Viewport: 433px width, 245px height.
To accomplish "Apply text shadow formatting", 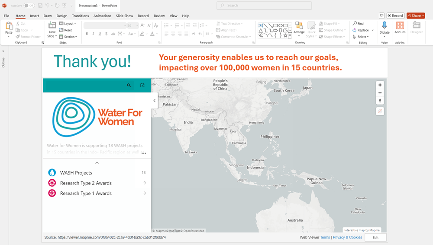I will coord(106,34).
